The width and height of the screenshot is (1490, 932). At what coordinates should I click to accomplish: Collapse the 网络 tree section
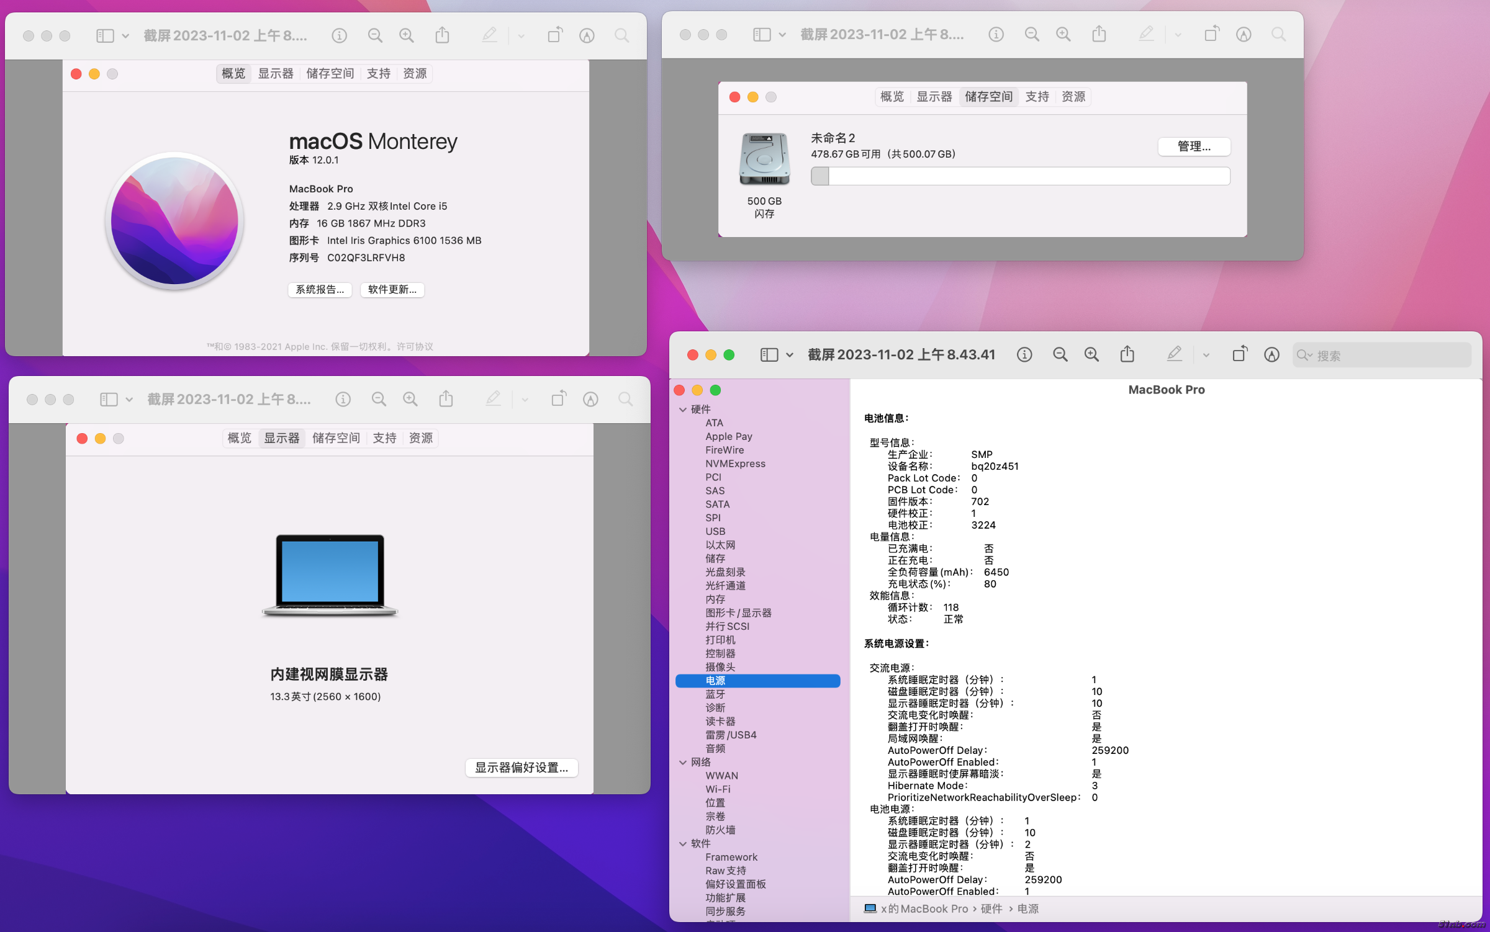coord(683,762)
